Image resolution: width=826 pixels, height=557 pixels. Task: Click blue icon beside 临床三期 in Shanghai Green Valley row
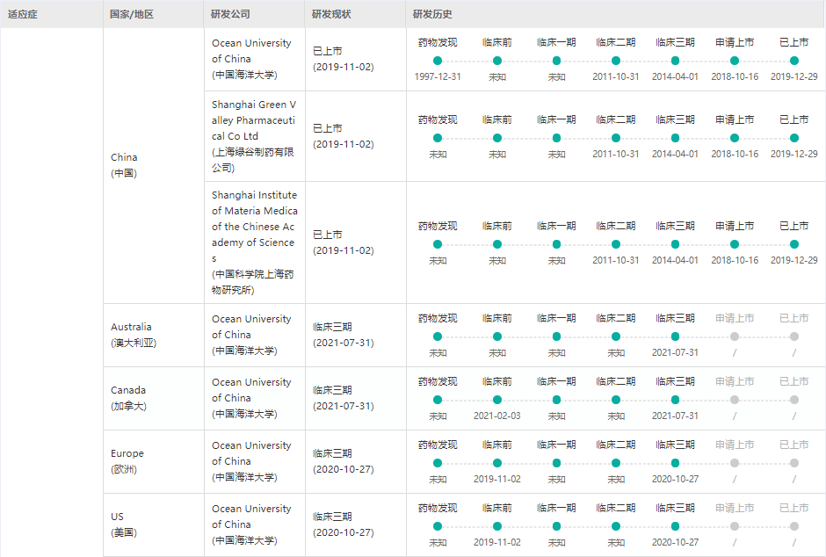[658, 119]
